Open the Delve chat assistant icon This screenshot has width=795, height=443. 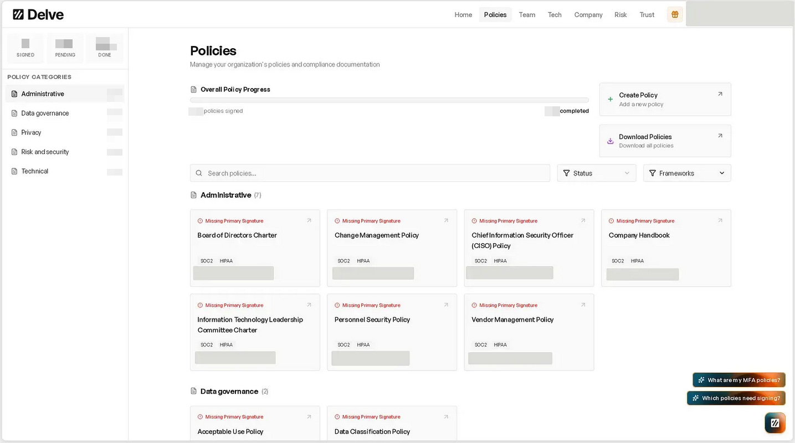(775, 423)
